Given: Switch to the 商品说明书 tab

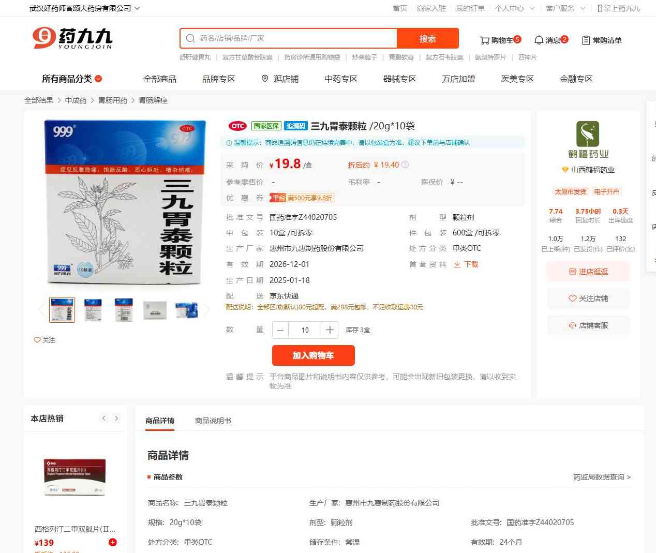Looking at the screenshot, I should pyautogui.click(x=213, y=421).
